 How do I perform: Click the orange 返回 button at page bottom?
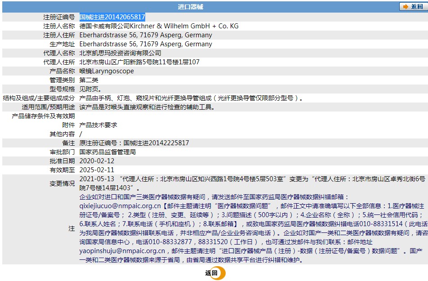pos(215,273)
